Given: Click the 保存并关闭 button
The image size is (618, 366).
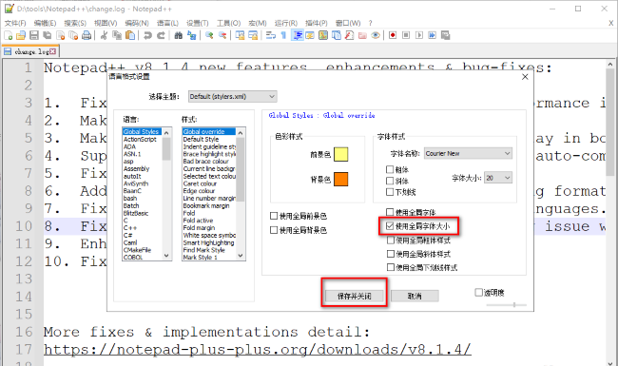Looking at the screenshot, I should pyautogui.click(x=355, y=296).
